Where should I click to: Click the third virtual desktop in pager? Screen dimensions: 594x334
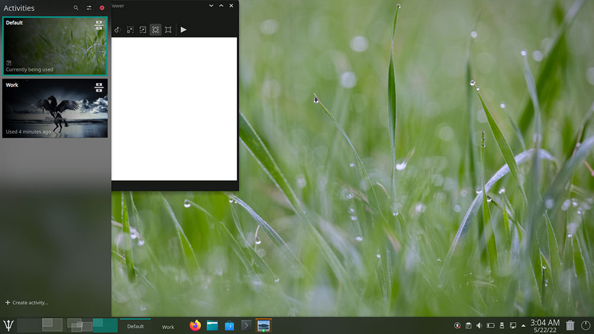[x=80, y=325]
